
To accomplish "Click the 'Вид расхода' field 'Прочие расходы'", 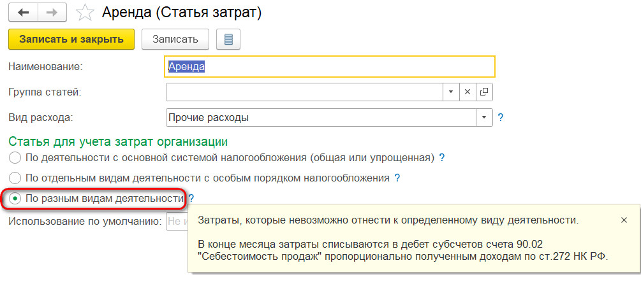I will (x=321, y=118).
